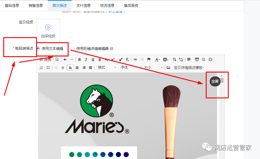The width and height of the screenshot is (260, 159).
Task: Open the find and replace tool
Action: [181, 59]
